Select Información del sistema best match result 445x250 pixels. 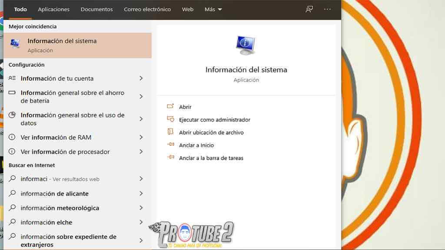(x=62, y=45)
